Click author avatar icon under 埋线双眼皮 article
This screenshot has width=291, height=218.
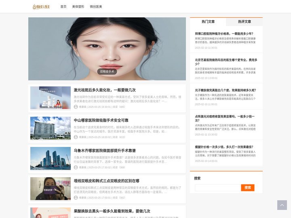click(76, 197)
